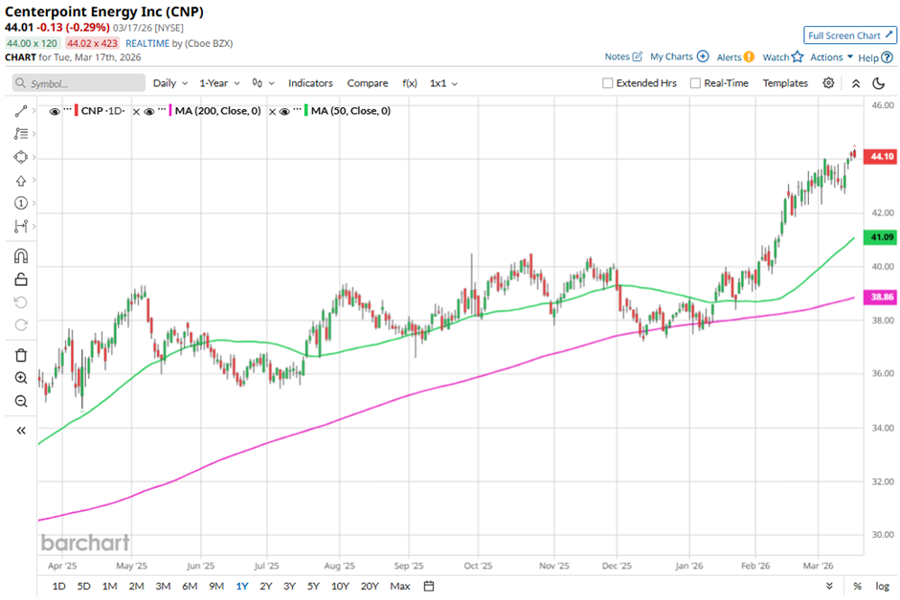This screenshot has height=600, width=900.
Task: Expand the Daily frequency dropdown
Action: 169,83
